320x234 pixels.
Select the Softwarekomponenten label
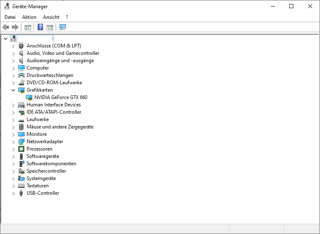point(51,164)
